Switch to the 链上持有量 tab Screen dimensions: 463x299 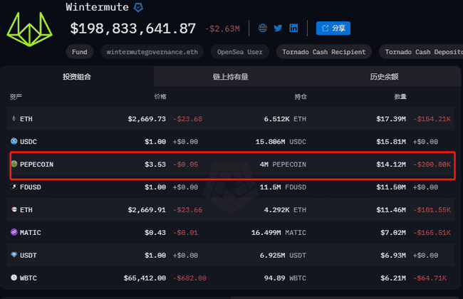230,76
